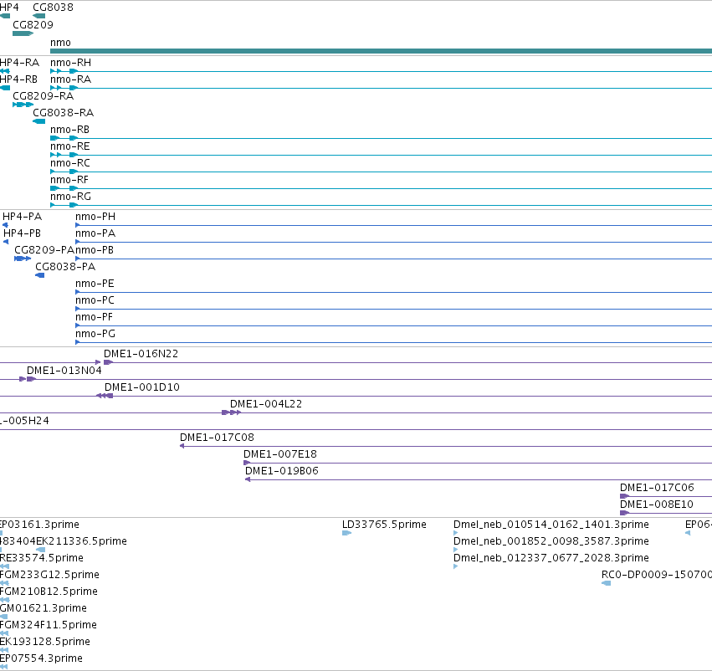Open the CG8209-PA protein label

point(44,250)
